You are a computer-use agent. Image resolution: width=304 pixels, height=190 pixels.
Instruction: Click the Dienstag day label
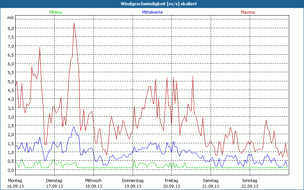(x=54, y=180)
